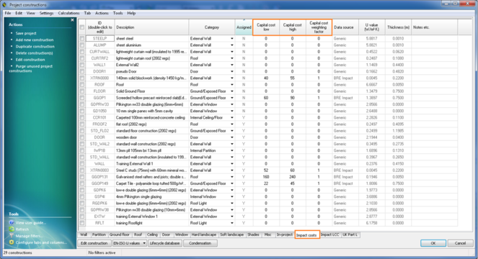Sort by Capital cost low column header
The height and width of the screenshot is (259, 478).
click(x=266, y=27)
